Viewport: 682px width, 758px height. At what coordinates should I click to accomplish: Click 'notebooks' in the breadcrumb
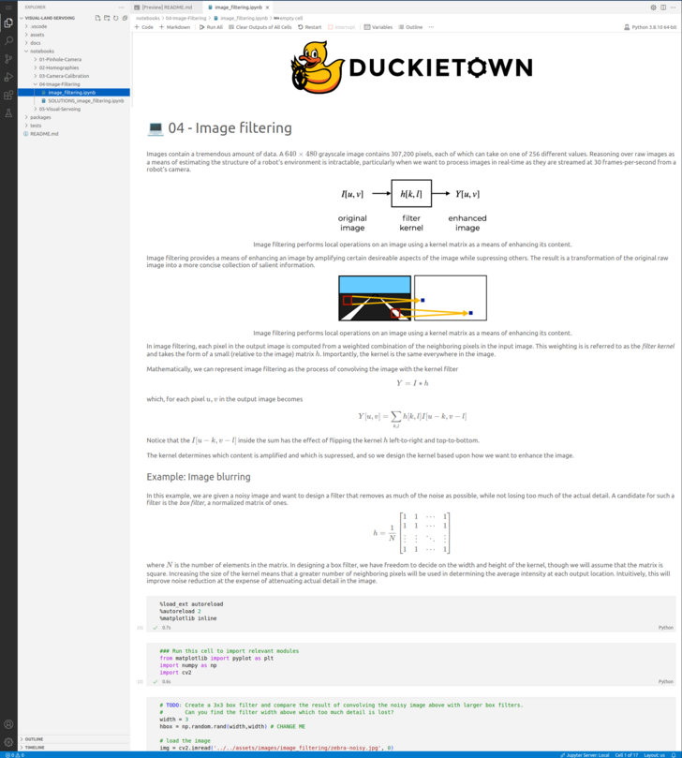pyautogui.click(x=147, y=18)
